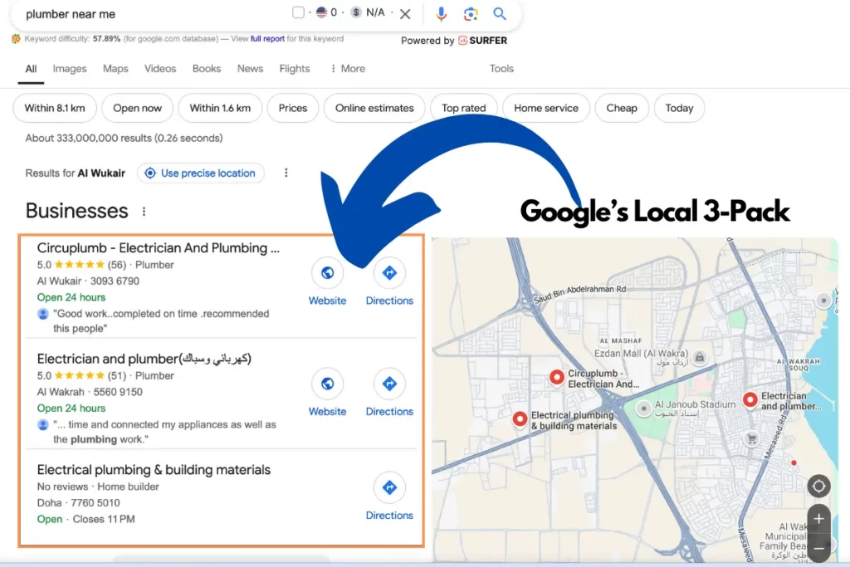The width and height of the screenshot is (850, 567).
Task: Click Directions icon for Circuplumb
Action: [x=389, y=272]
